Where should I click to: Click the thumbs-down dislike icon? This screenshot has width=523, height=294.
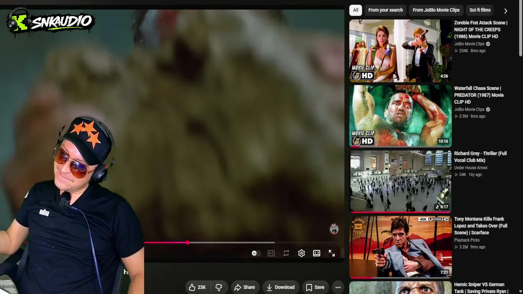click(x=219, y=287)
